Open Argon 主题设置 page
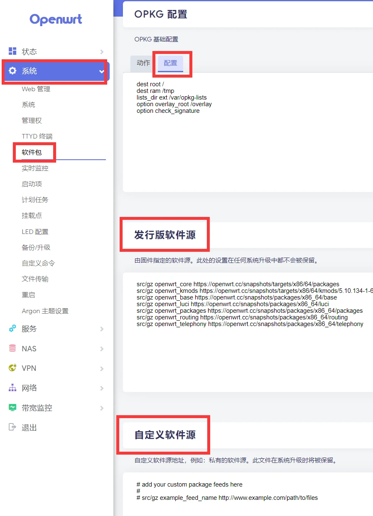 pos(45,311)
